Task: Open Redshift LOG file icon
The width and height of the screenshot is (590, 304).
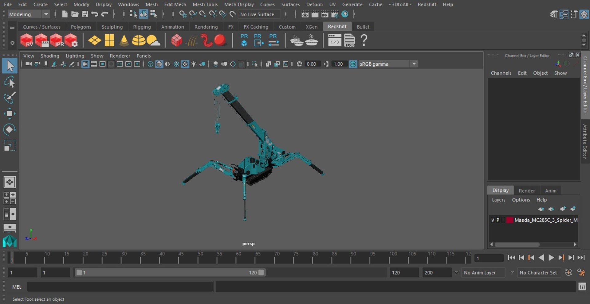Action: [x=349, y=40]
